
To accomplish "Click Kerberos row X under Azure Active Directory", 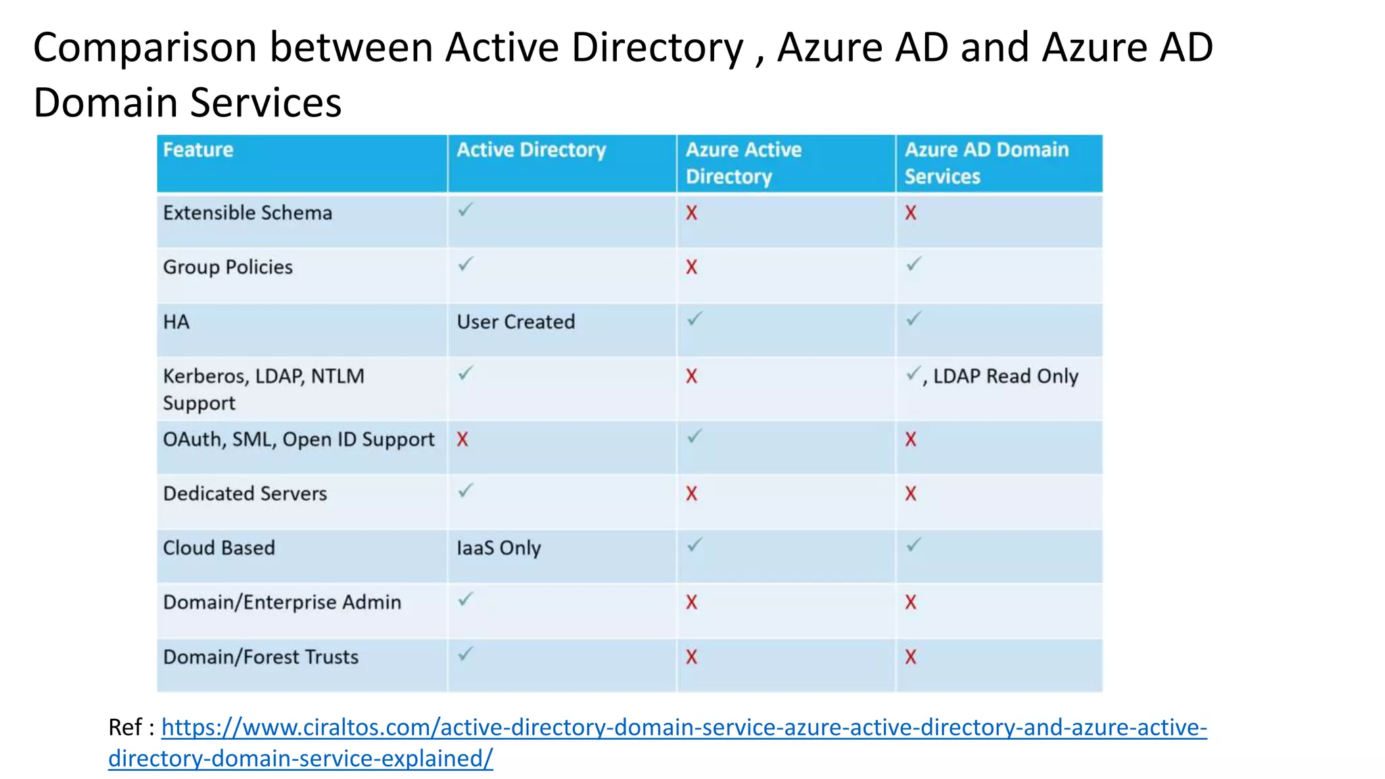I will tap(691, 377).
